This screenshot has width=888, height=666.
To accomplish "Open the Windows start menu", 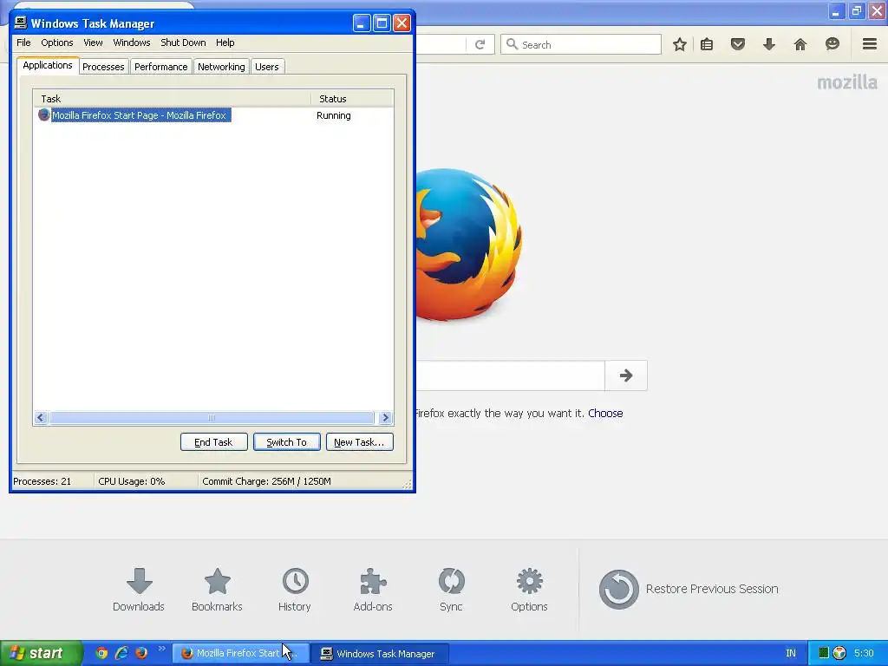I will (42, 653).
